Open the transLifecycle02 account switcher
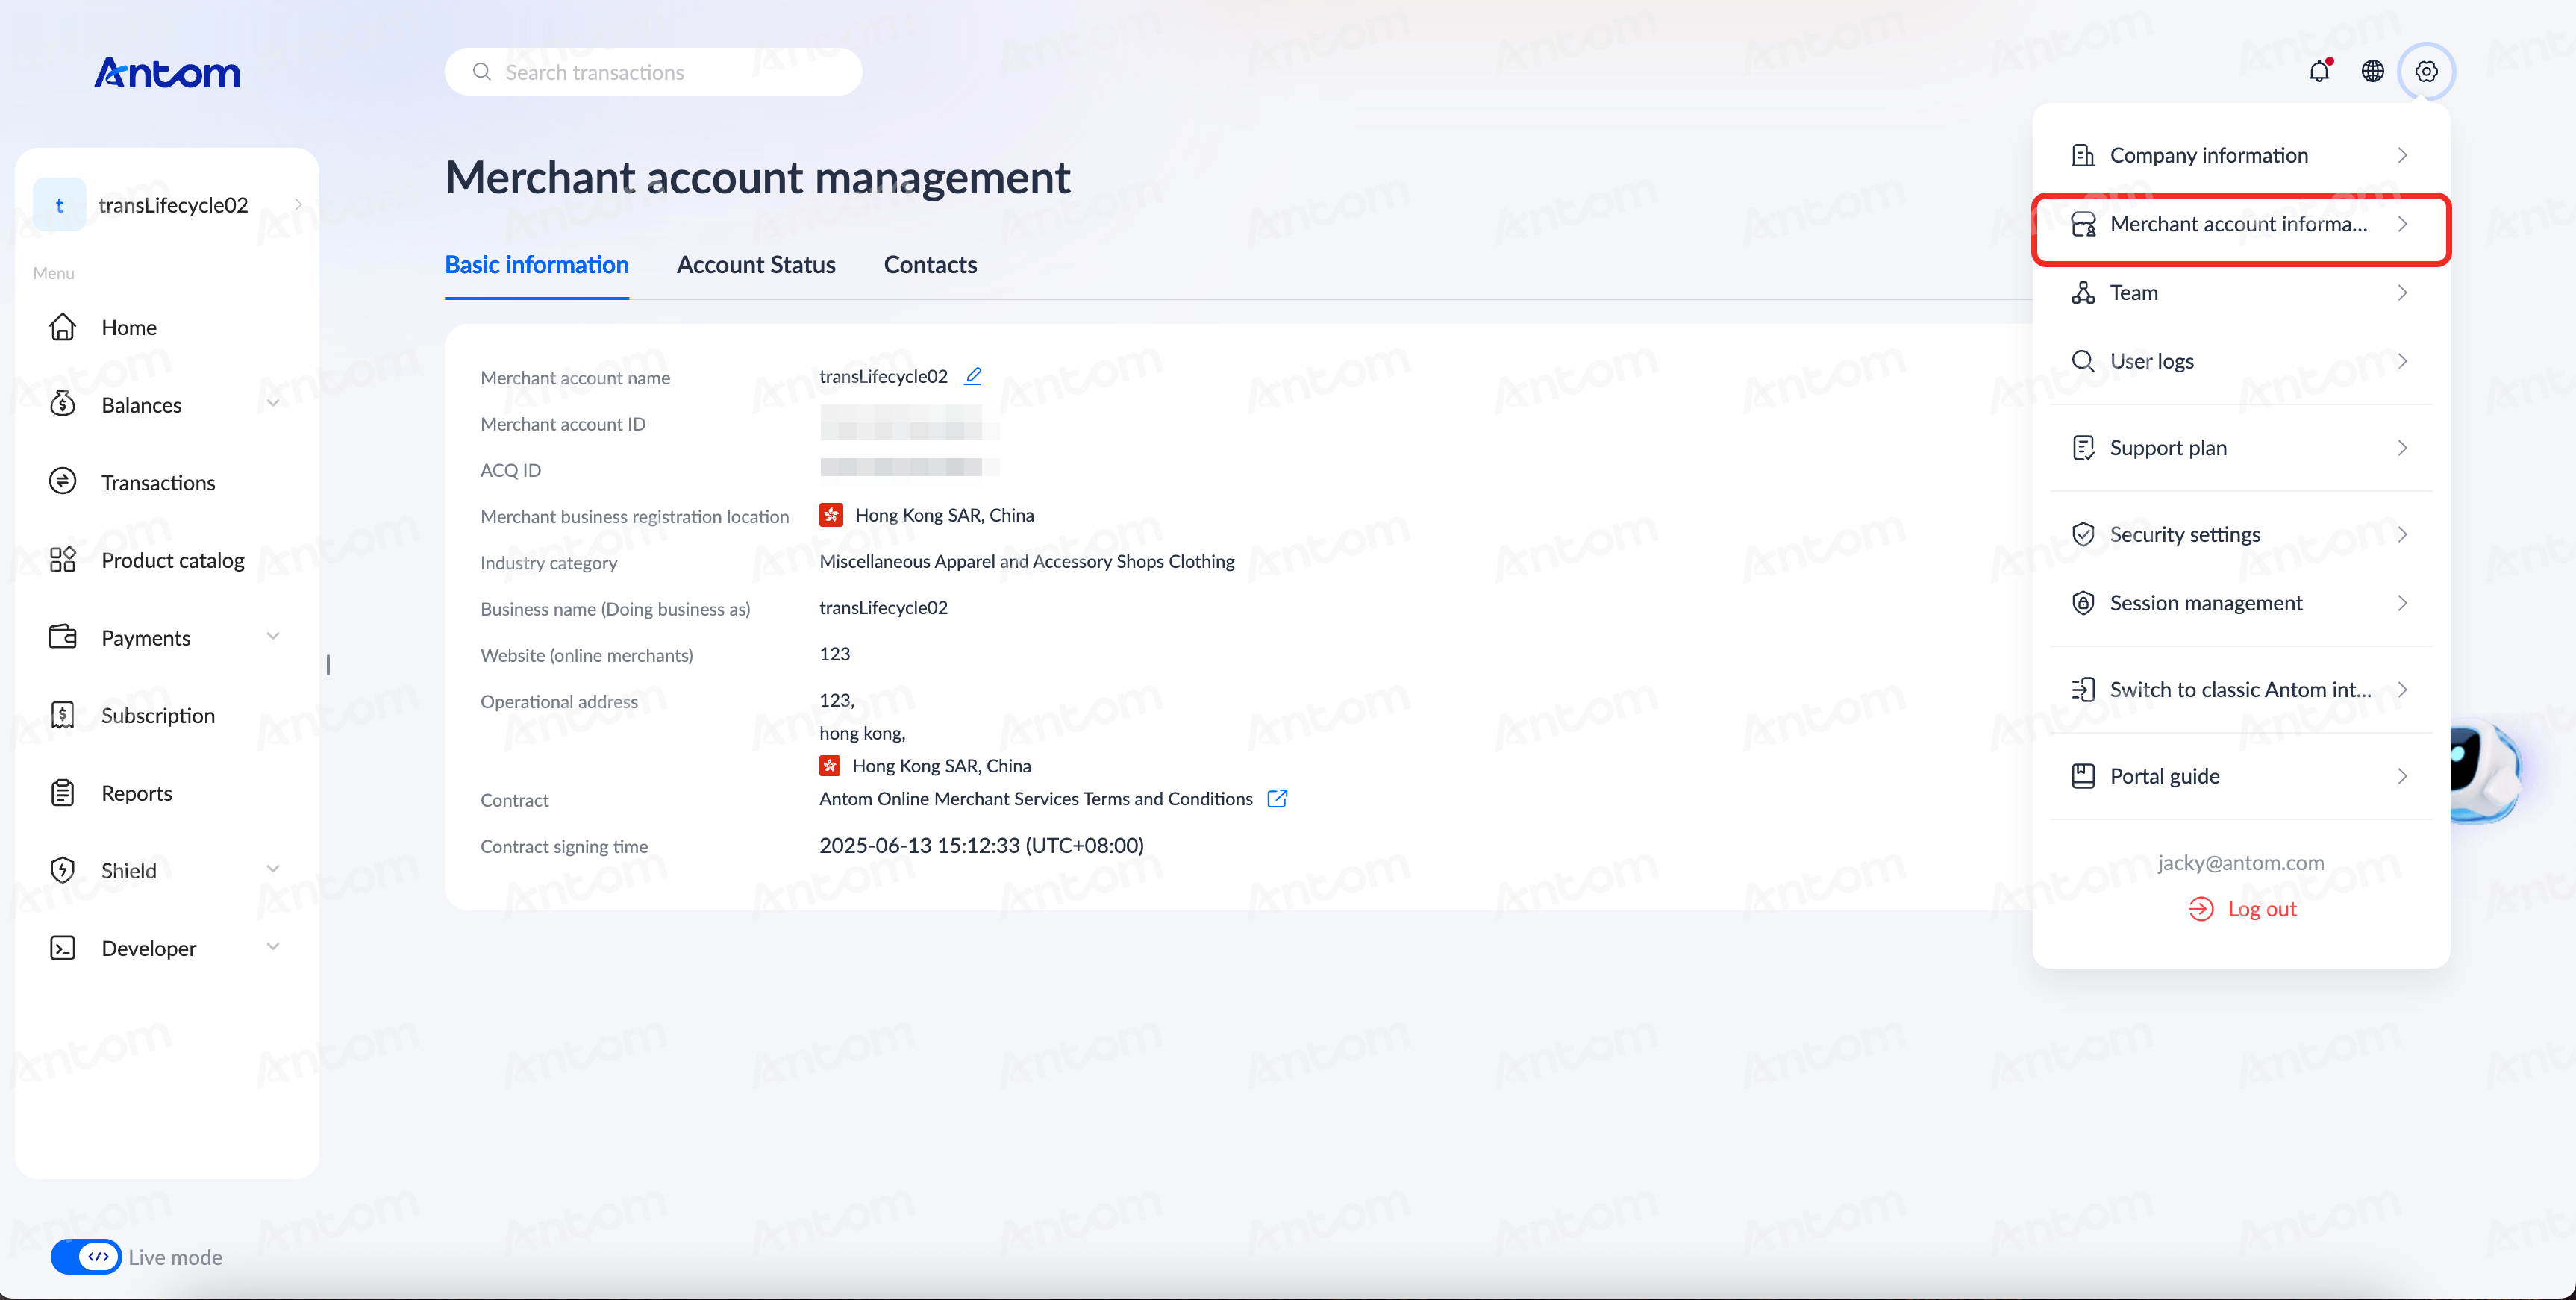 (x=168, y=205)
